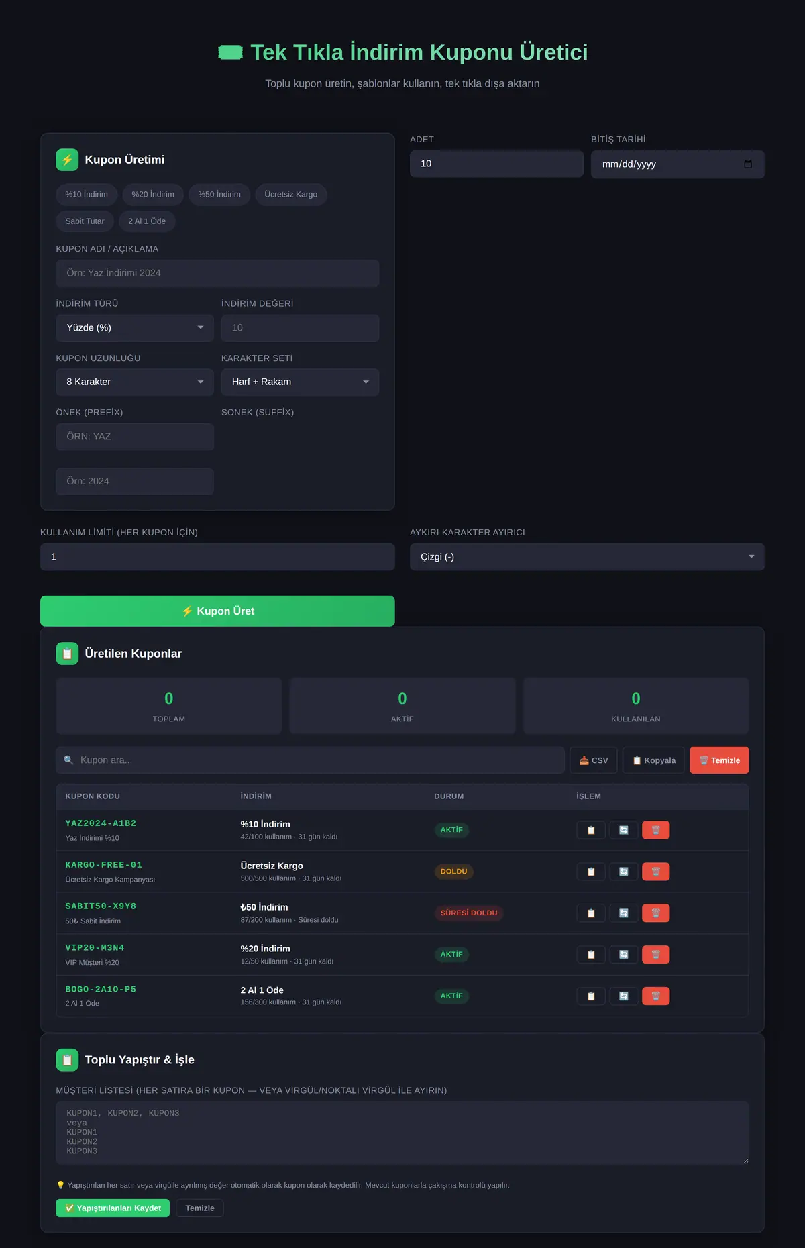Apply the %10 İndirim template chip
This screenshot has height=1248, width=805.
(x=87, y=195)
